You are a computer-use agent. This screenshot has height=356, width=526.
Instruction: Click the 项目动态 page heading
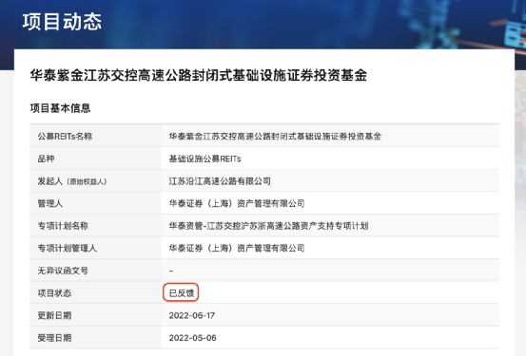[62, 22]
